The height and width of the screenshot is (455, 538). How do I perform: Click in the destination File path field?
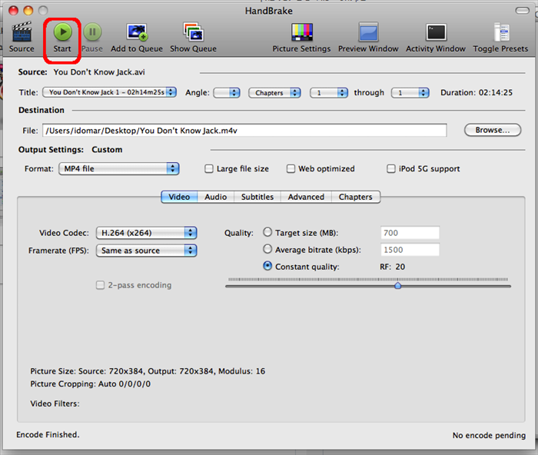(x=244, y=131)
